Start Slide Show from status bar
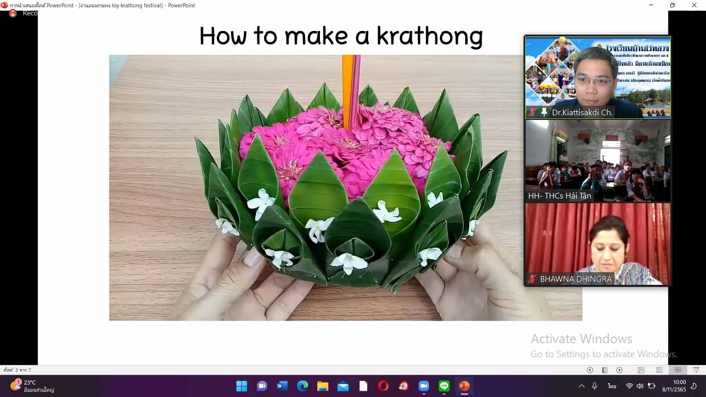This screenshot has width=706, height=397. [x=696, y=370]
